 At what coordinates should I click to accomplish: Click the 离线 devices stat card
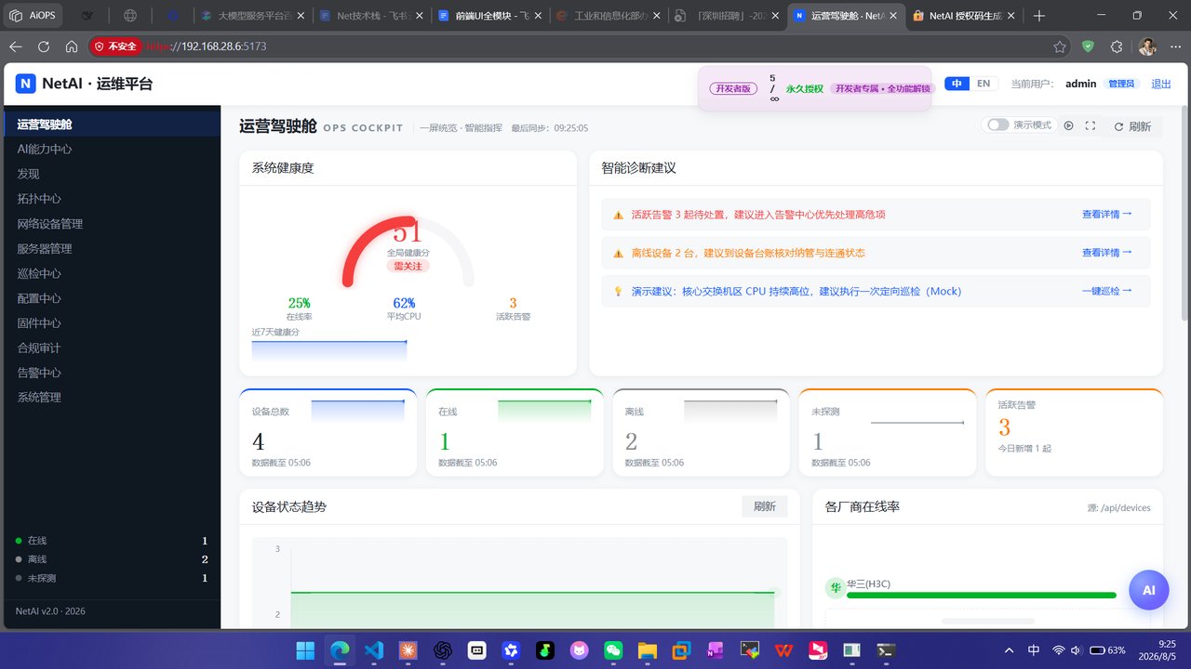701,432
